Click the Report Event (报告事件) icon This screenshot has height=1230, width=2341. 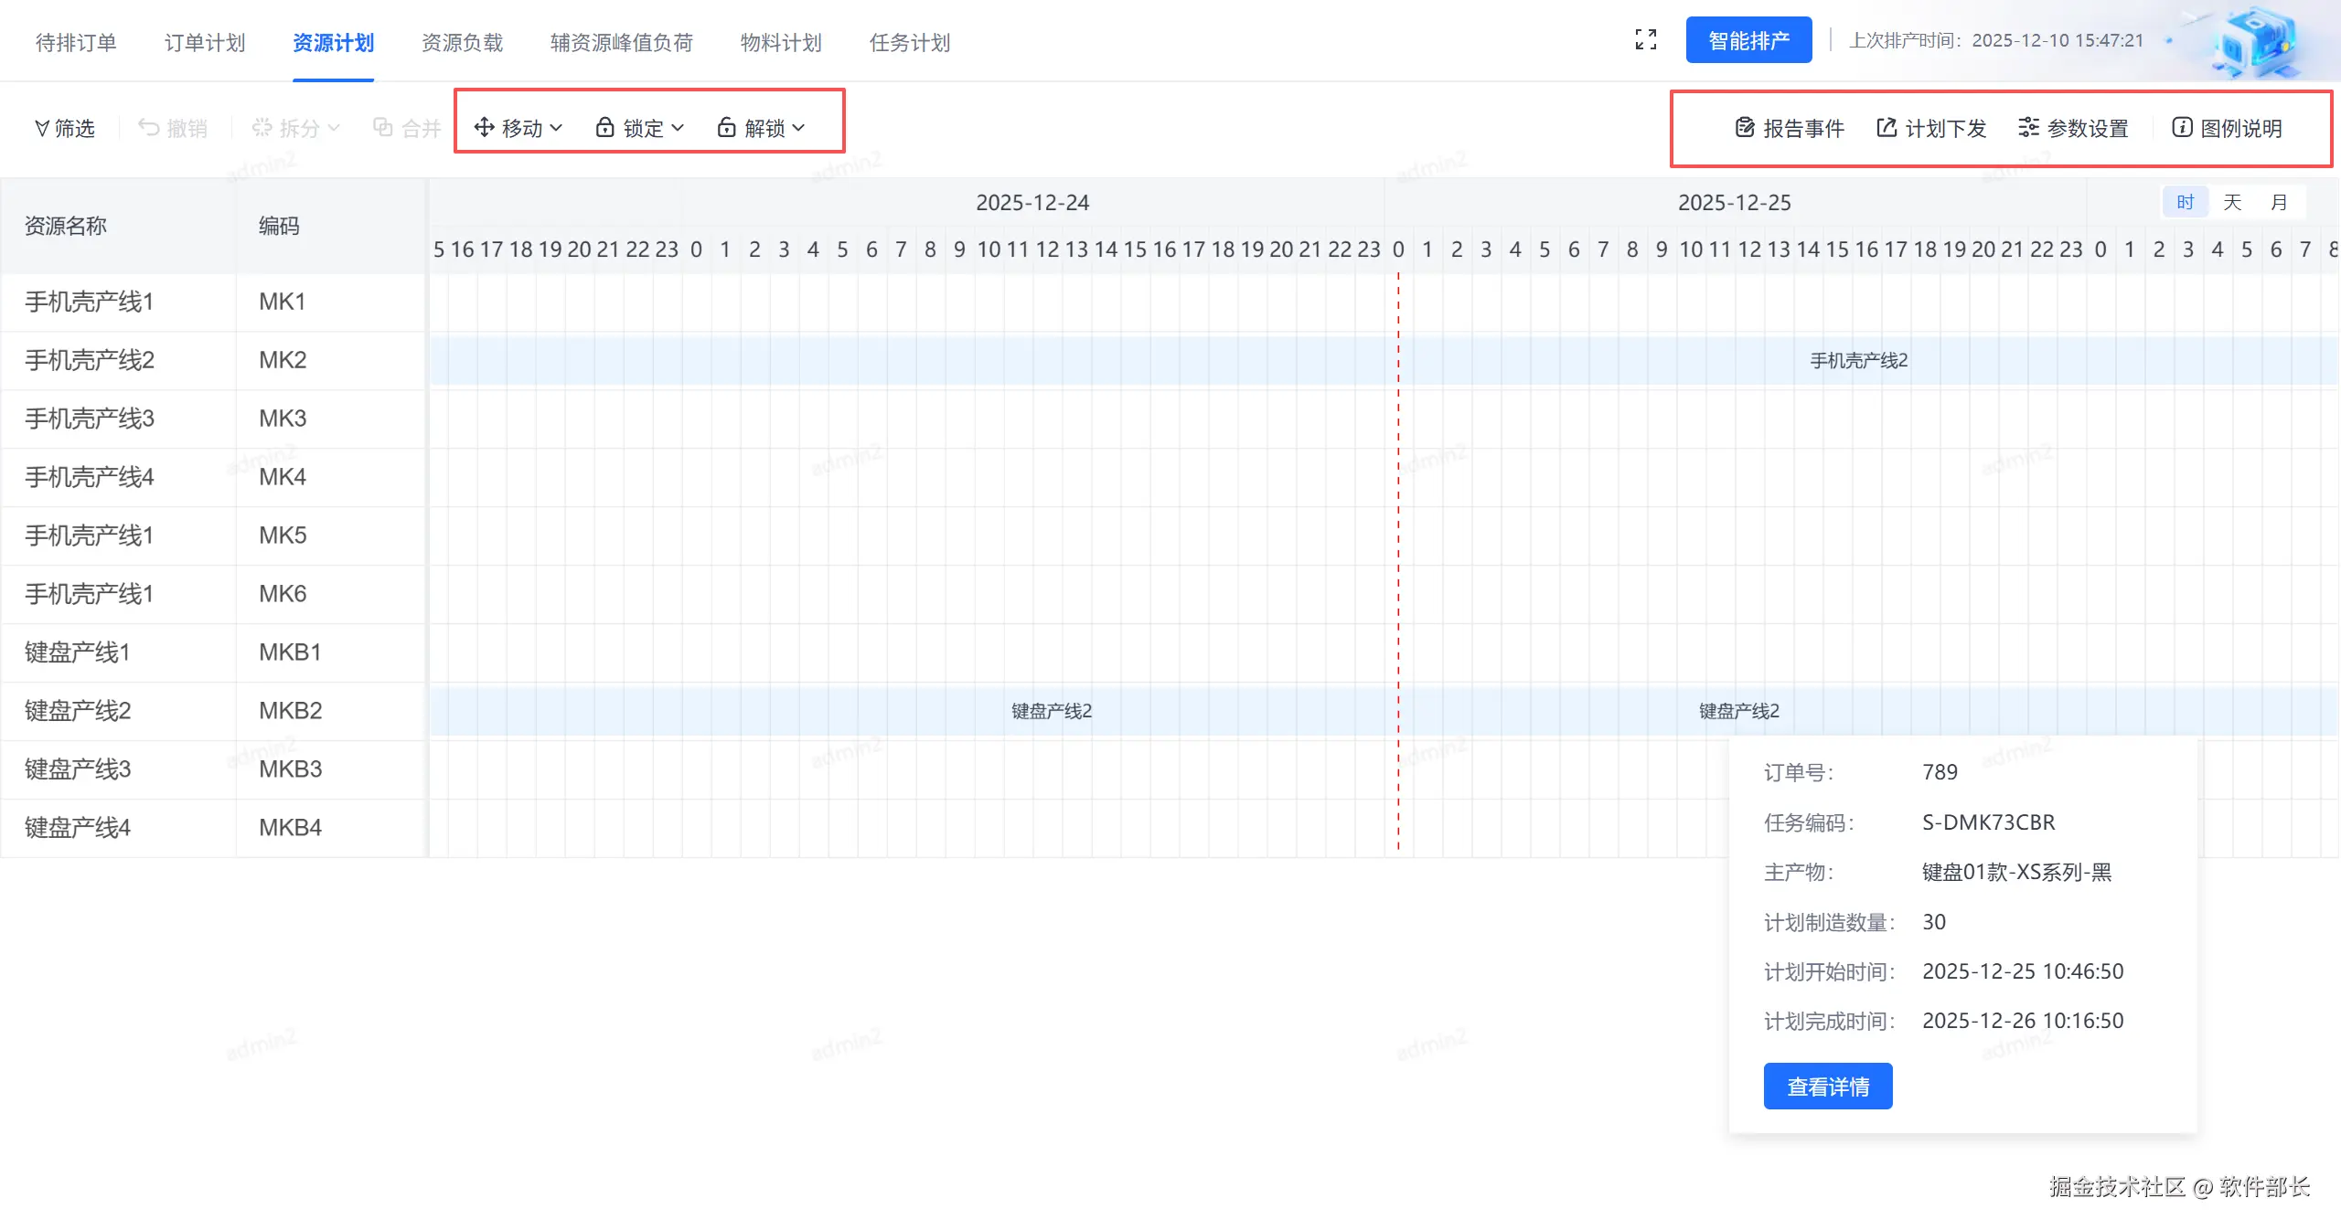(x=1744, y=127)
